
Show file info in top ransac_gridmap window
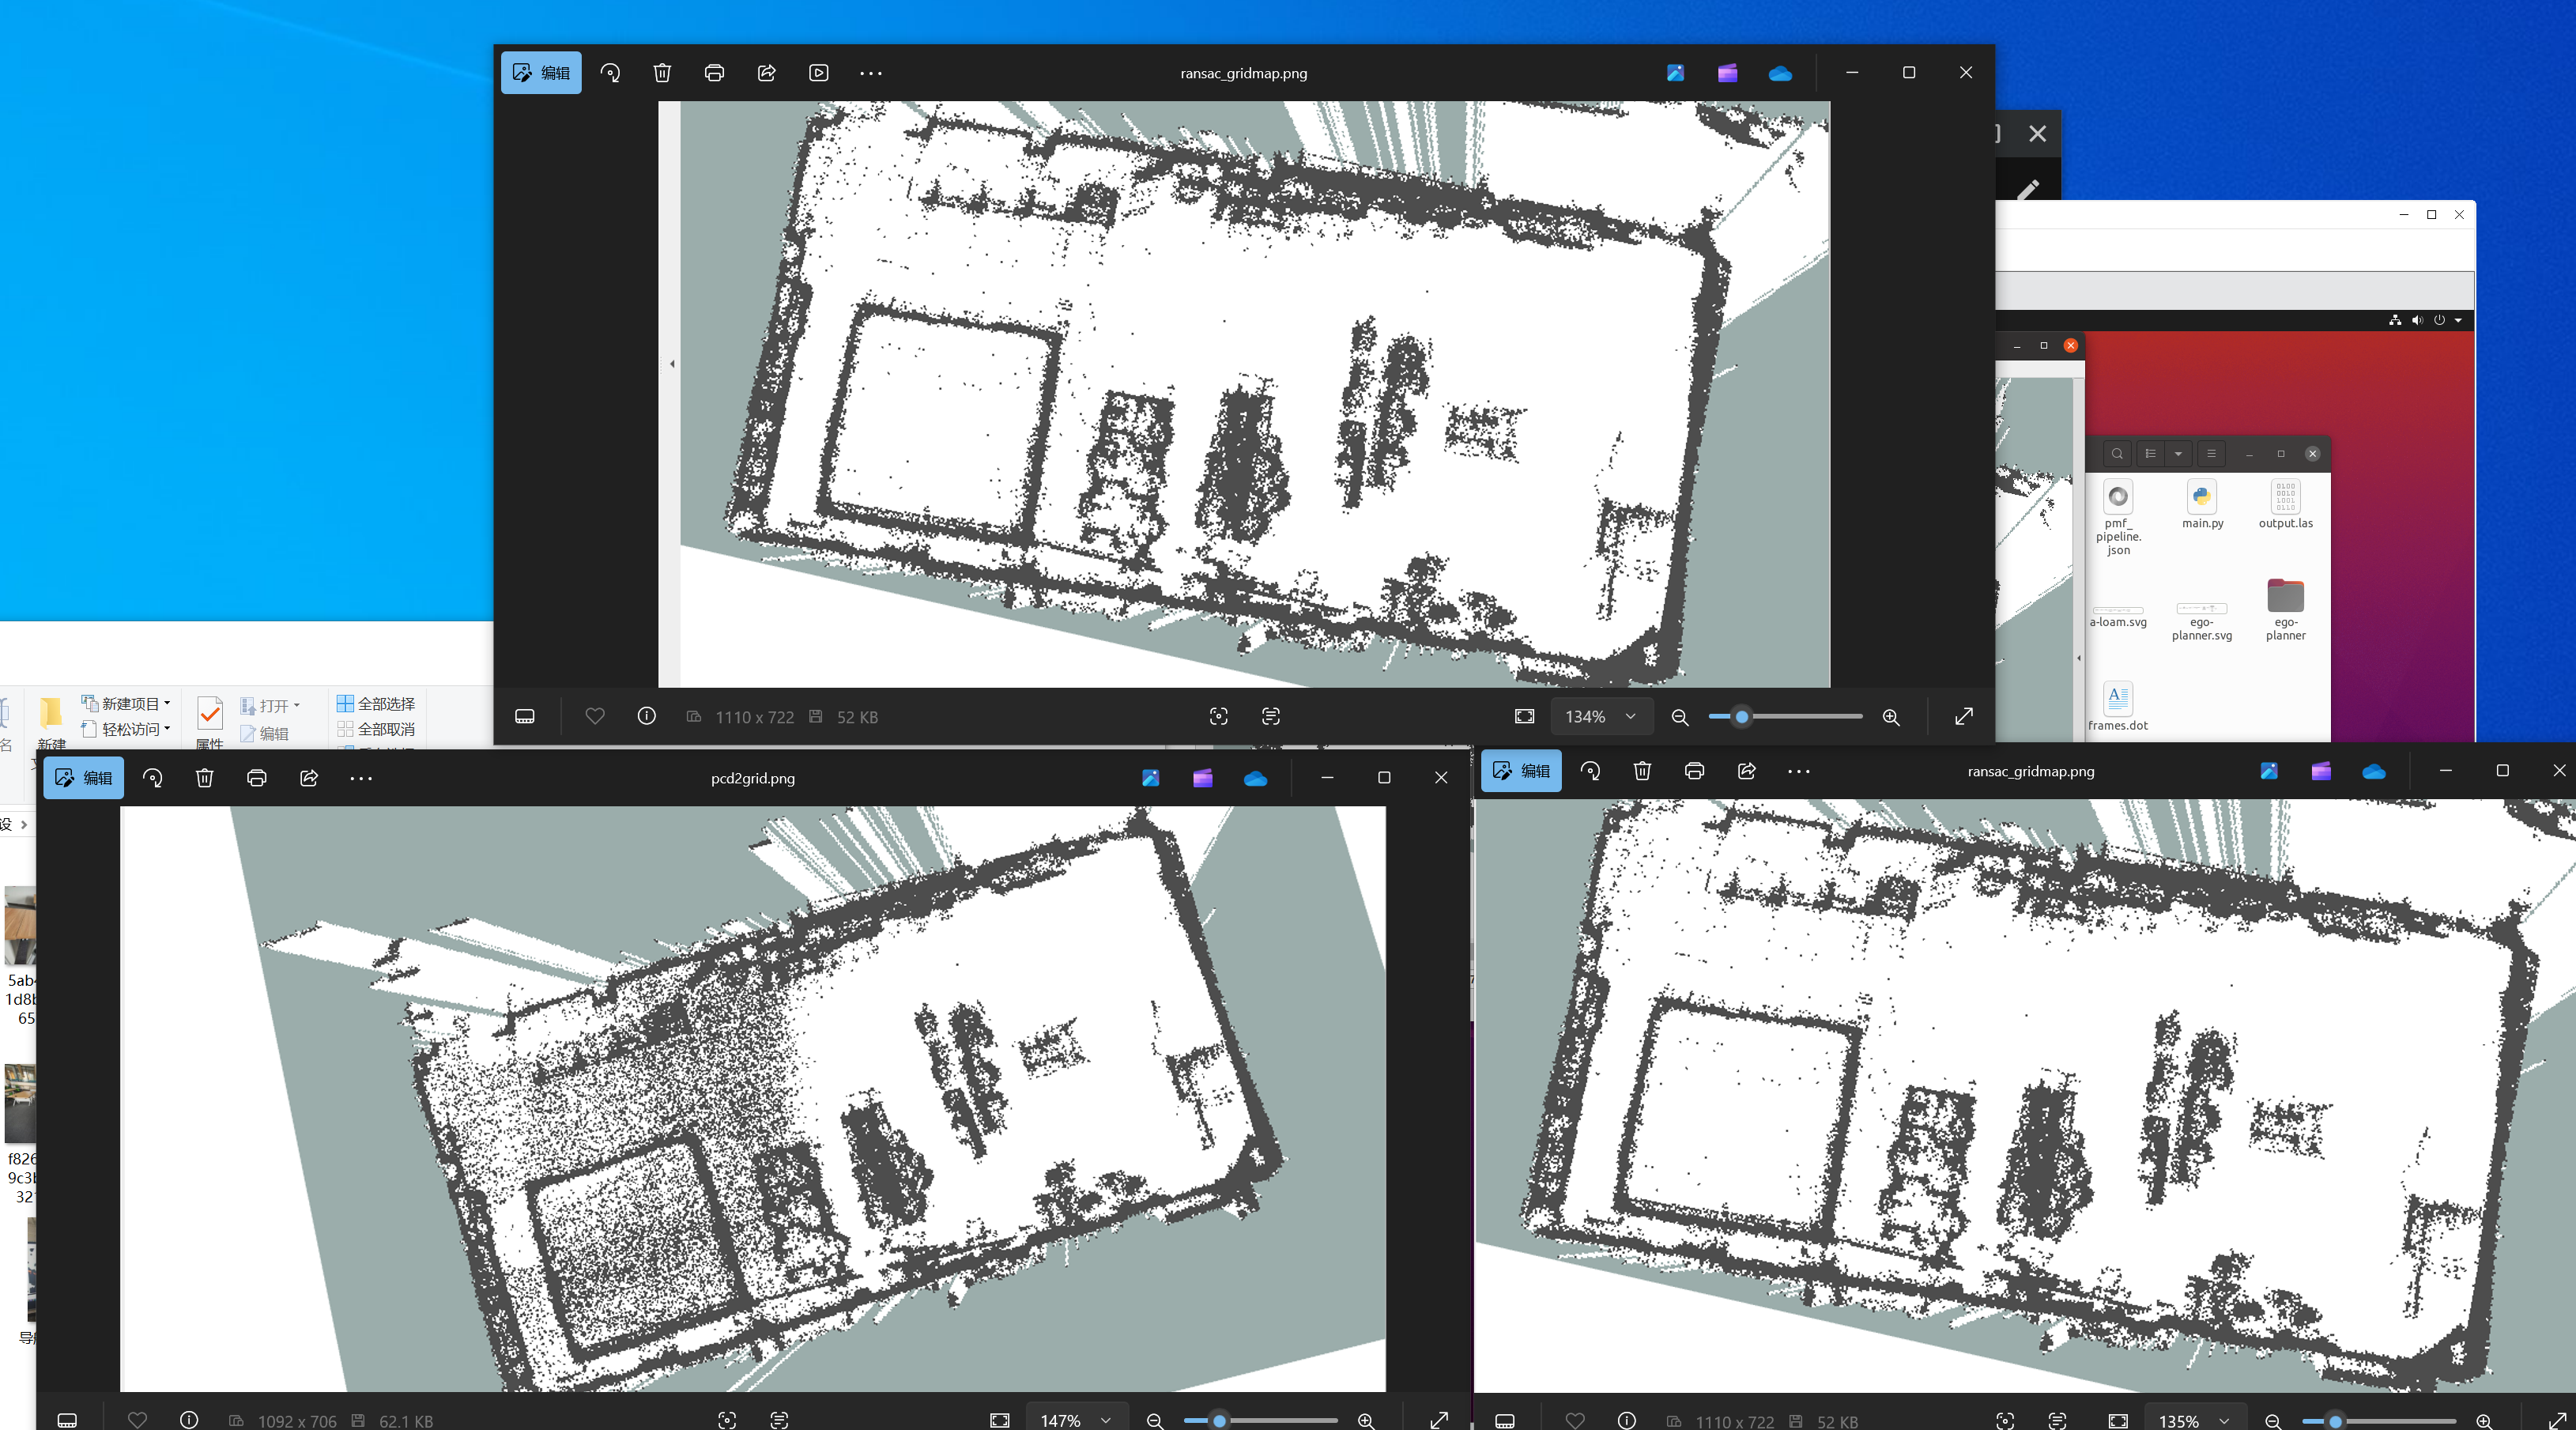[646, 716]
